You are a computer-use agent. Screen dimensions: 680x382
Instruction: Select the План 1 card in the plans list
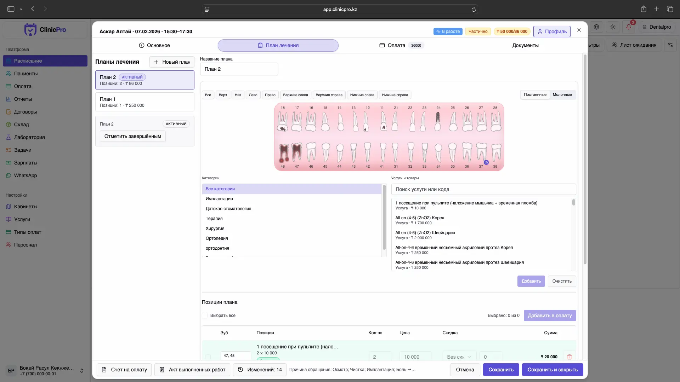click(144, 102)
